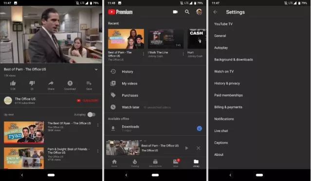Tap the blue downloaded checkmark badge

coord(200,129)
